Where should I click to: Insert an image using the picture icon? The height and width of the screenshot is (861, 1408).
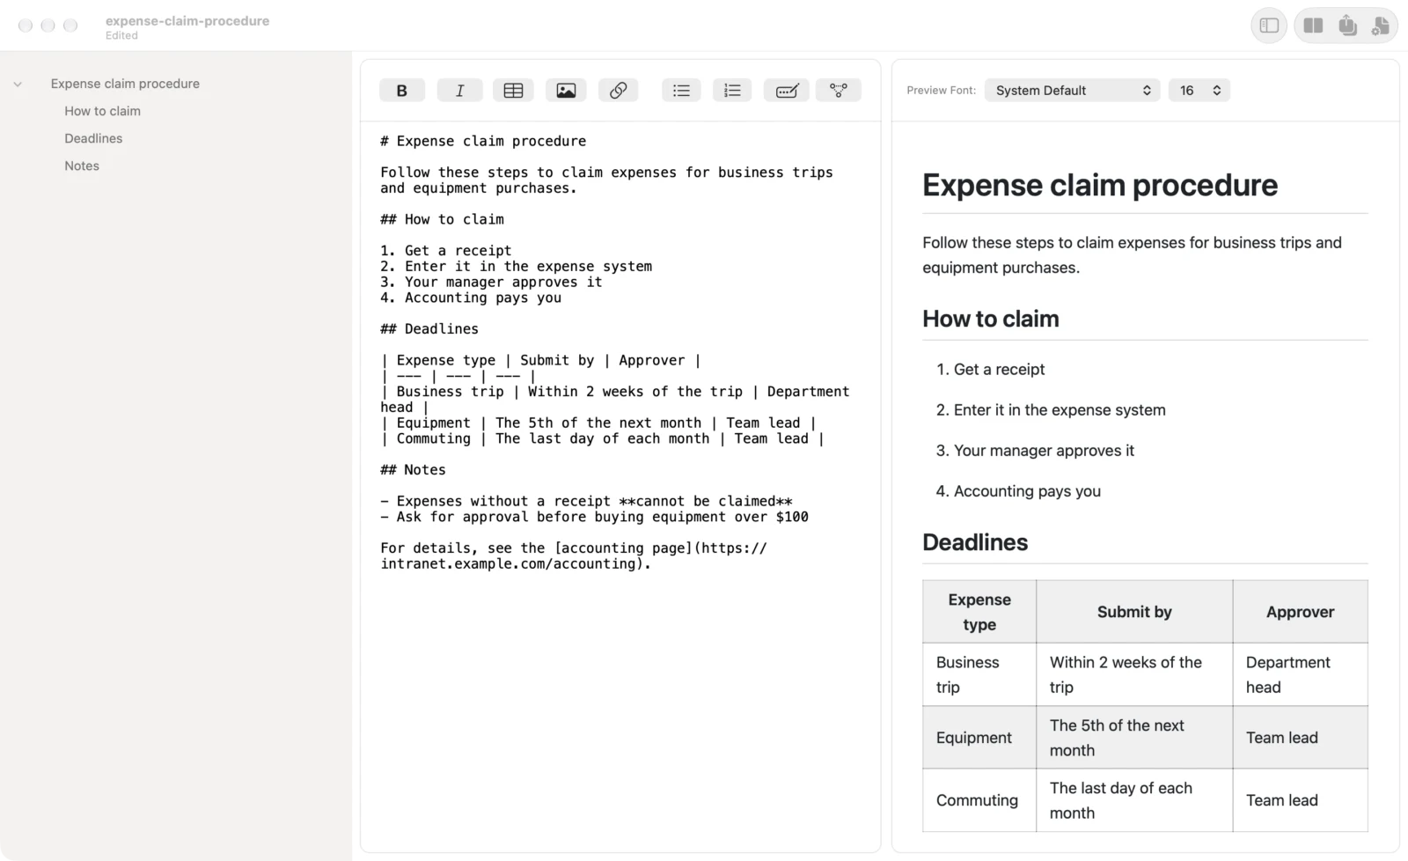pos(566,90)
